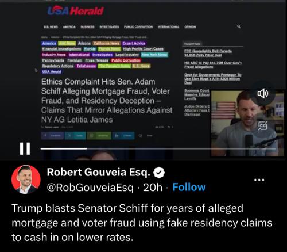Open Grok for Government recent post

213,79
